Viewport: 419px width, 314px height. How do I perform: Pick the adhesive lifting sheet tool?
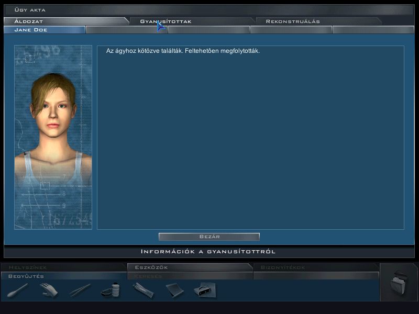(173, 290)
